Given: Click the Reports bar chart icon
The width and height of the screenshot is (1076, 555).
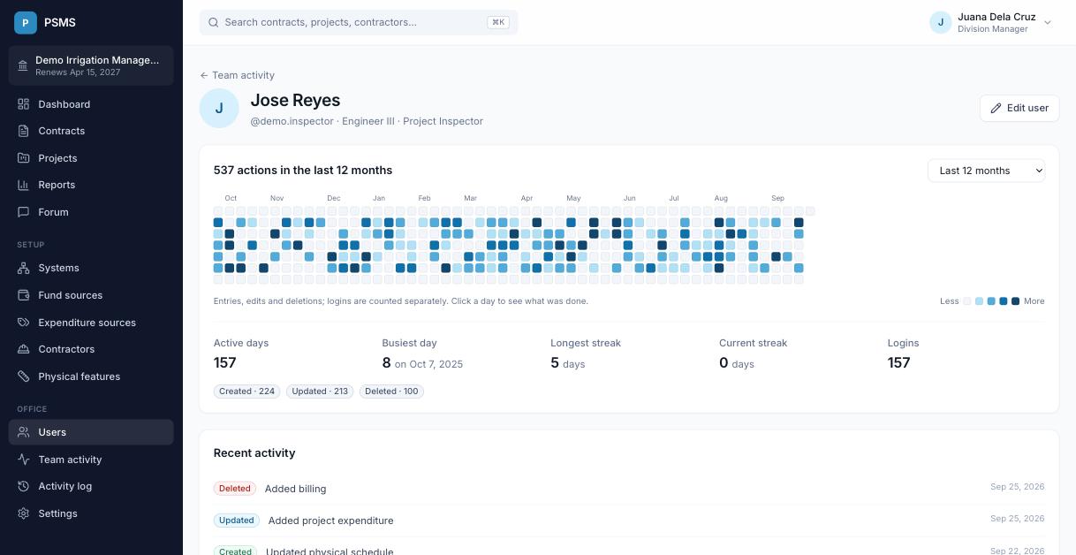Looking at the screenshot, I should coord(23,185).
